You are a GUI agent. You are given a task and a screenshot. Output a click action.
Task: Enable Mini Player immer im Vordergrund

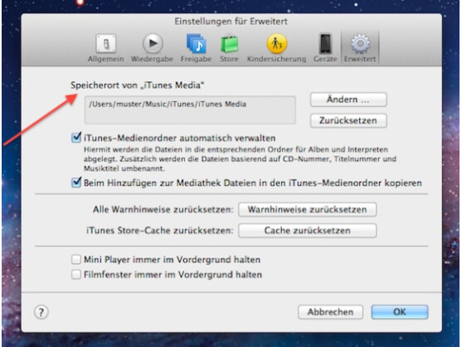tap(76, 260)
